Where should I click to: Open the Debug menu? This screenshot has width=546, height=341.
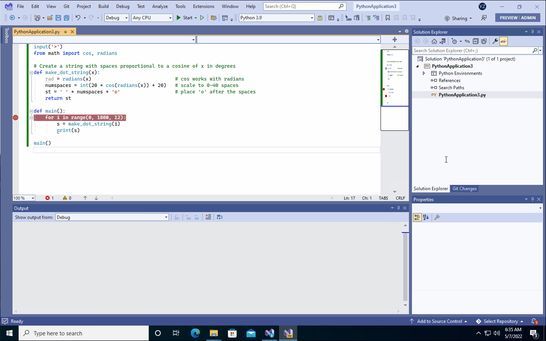point(123,6)
